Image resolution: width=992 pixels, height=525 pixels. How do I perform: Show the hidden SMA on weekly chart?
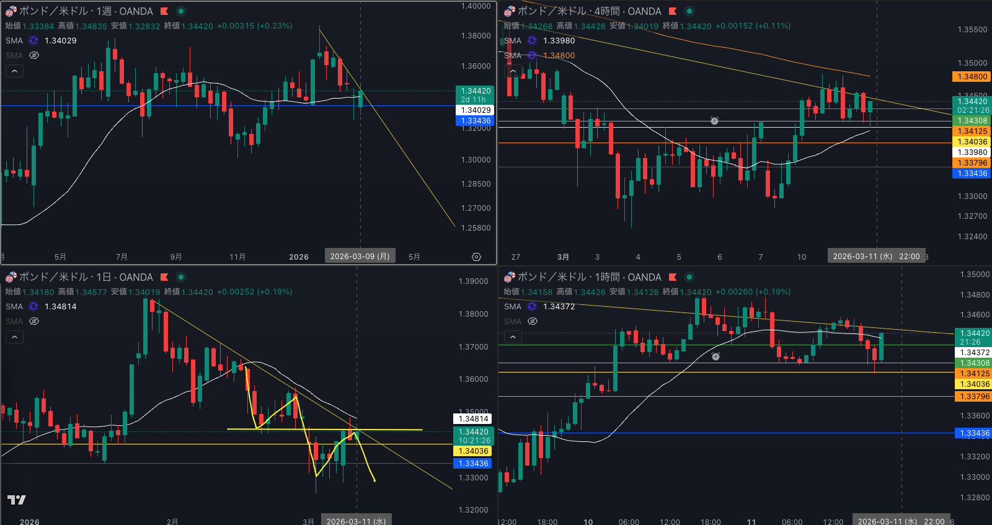(34, 55)
